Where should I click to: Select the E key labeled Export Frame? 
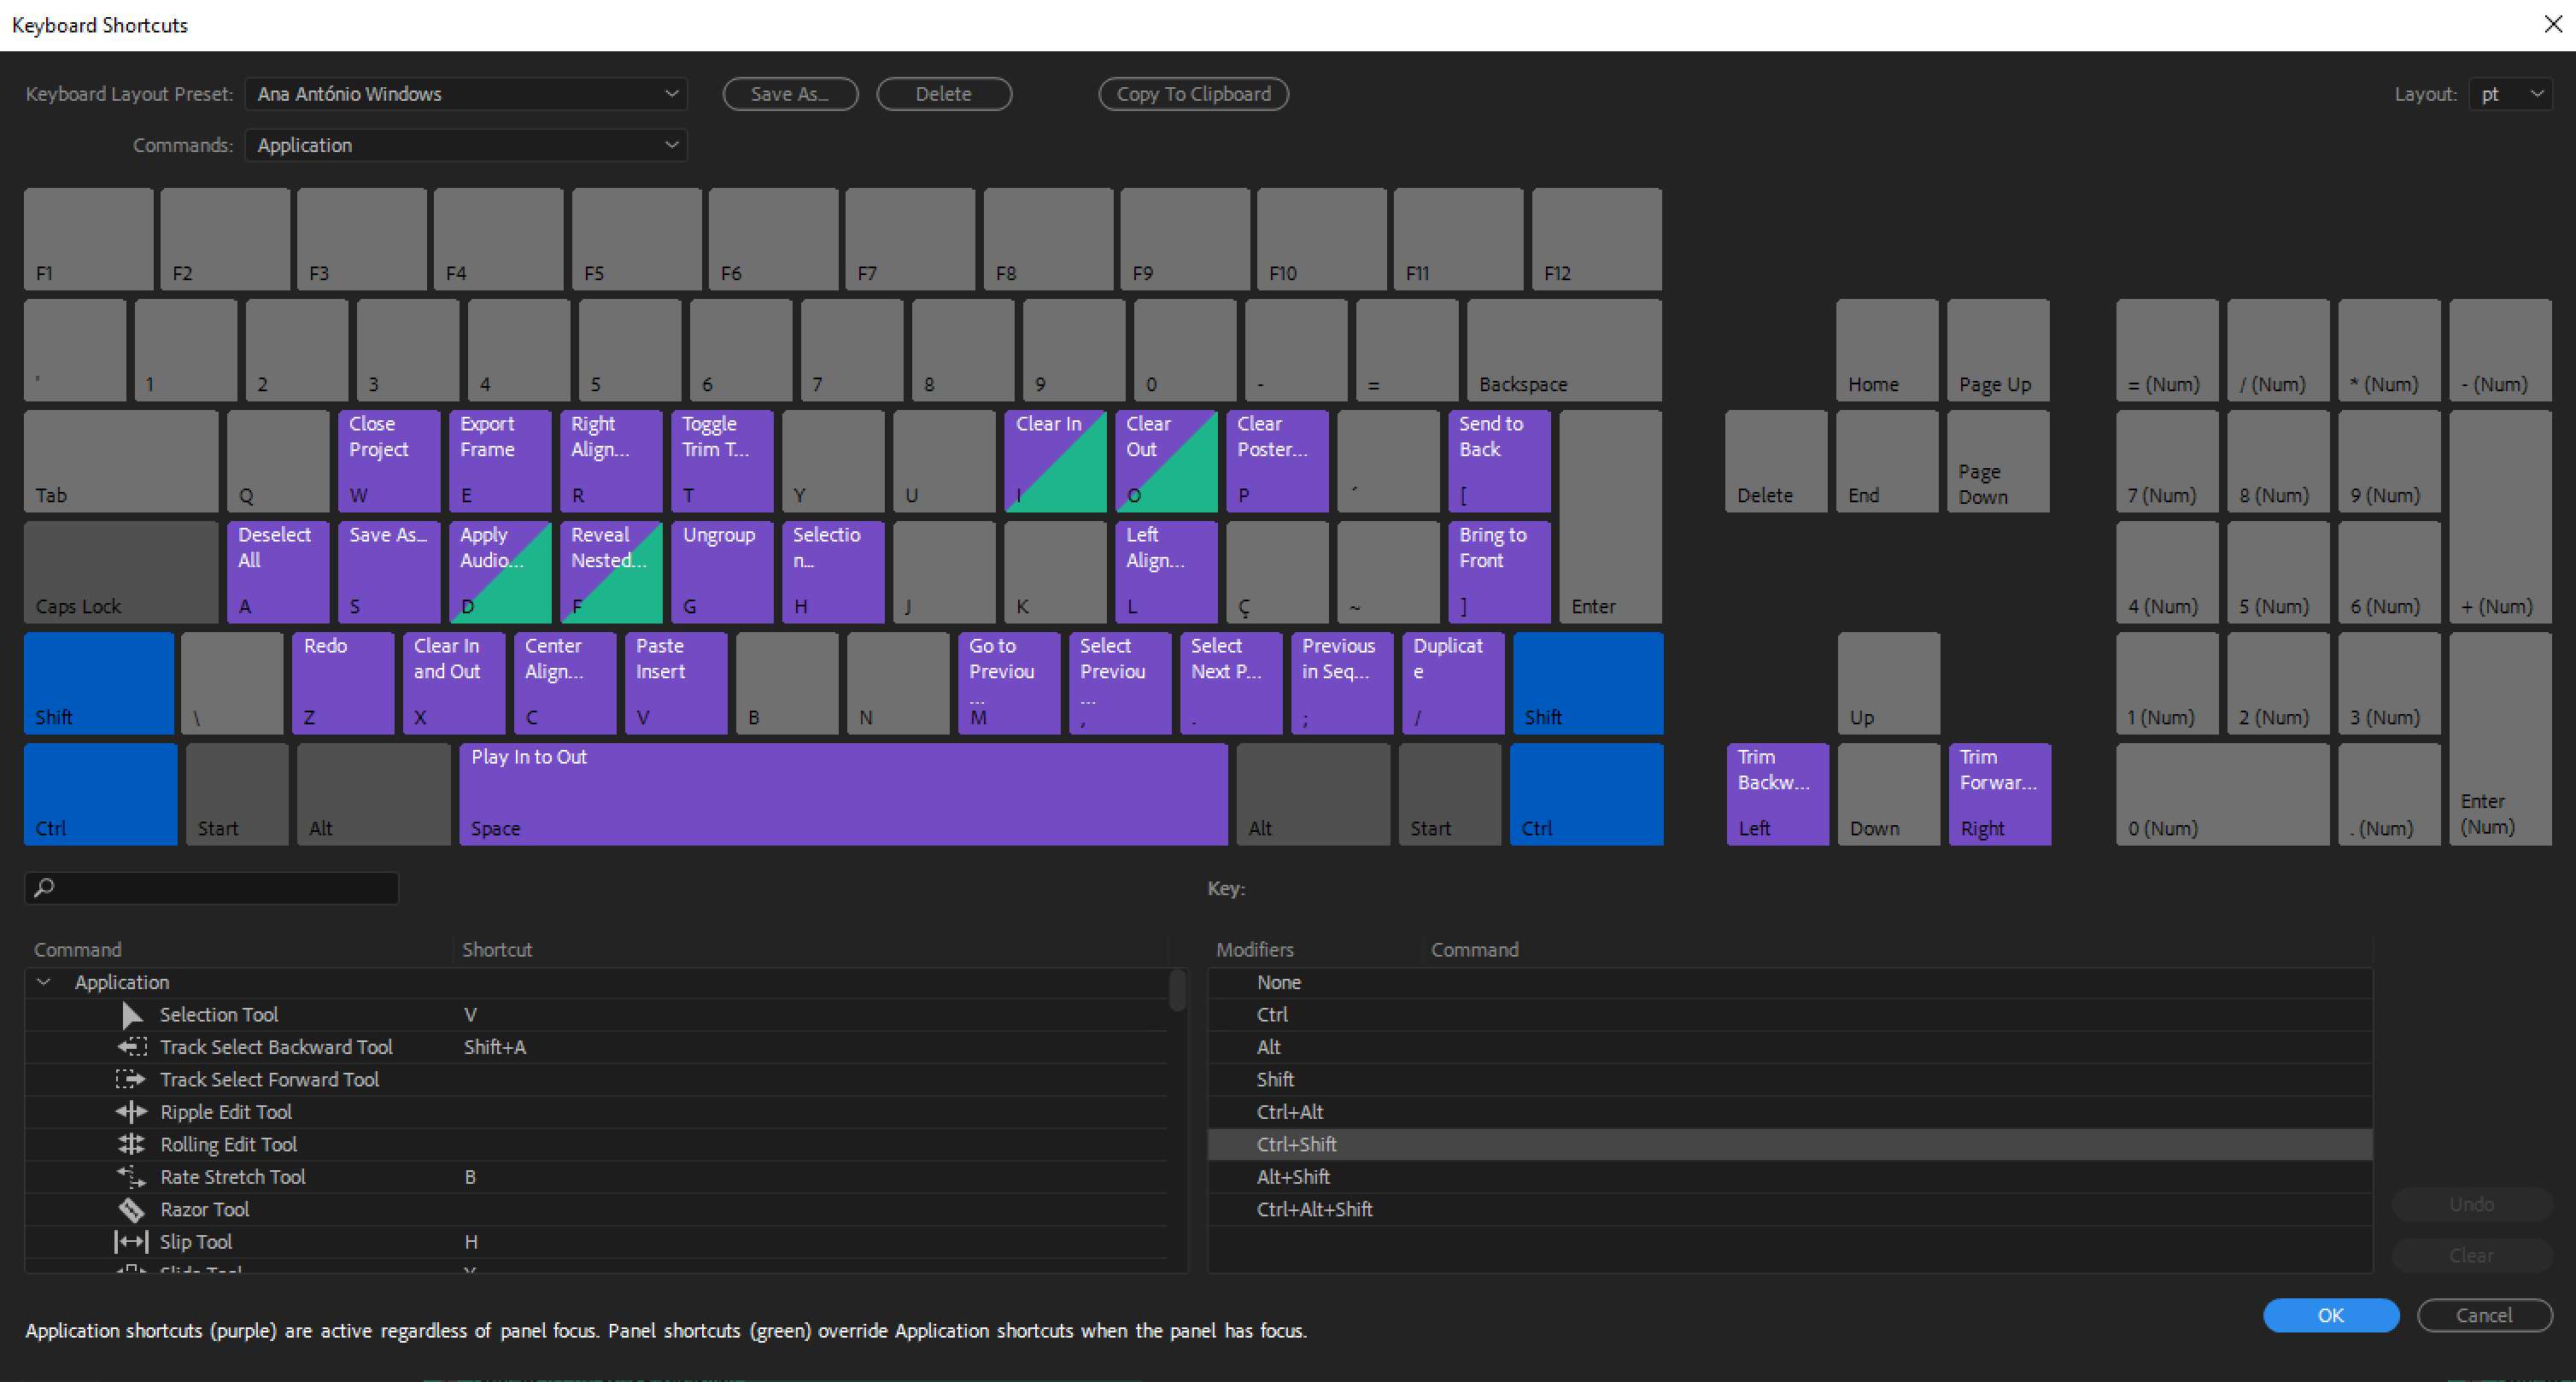[x=500, y=461]
